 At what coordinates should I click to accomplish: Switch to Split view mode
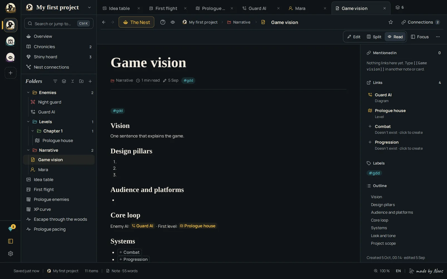pyautogui.click(x=374, y=37)
